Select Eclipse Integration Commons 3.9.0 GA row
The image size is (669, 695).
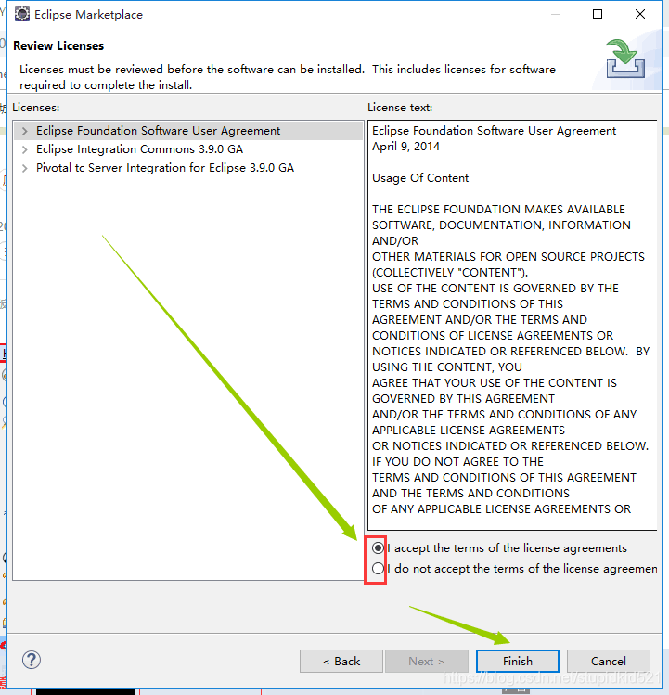pyautogui.click(x=188, y=149)
